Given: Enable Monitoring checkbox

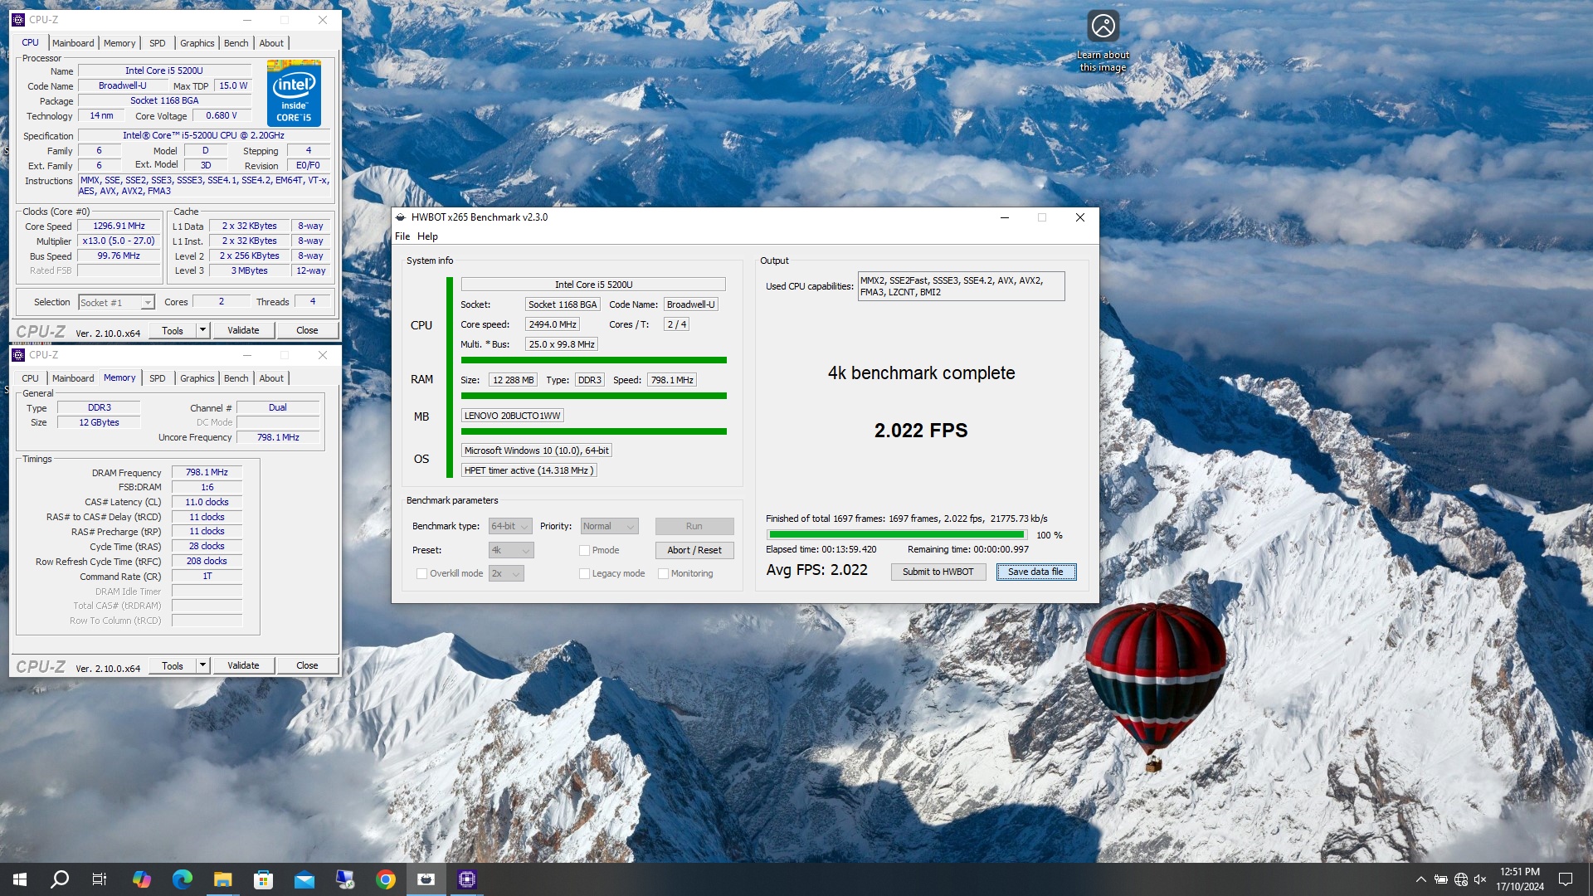Looking at the screenshot, I should tap(663, 573).
